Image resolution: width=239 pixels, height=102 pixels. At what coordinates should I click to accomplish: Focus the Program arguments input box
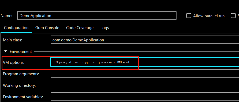[145, 74]
